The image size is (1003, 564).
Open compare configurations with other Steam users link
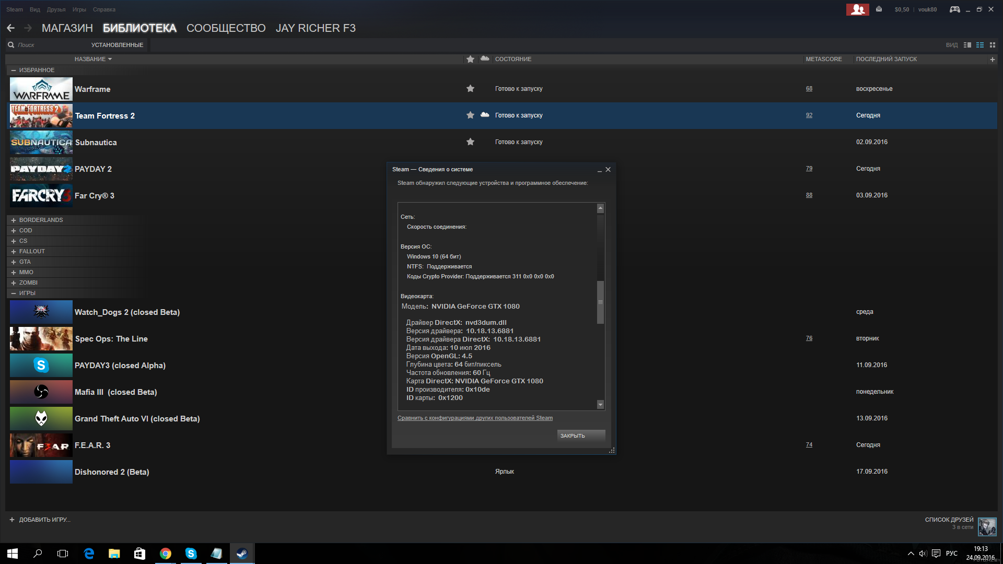tap(475, 418)
